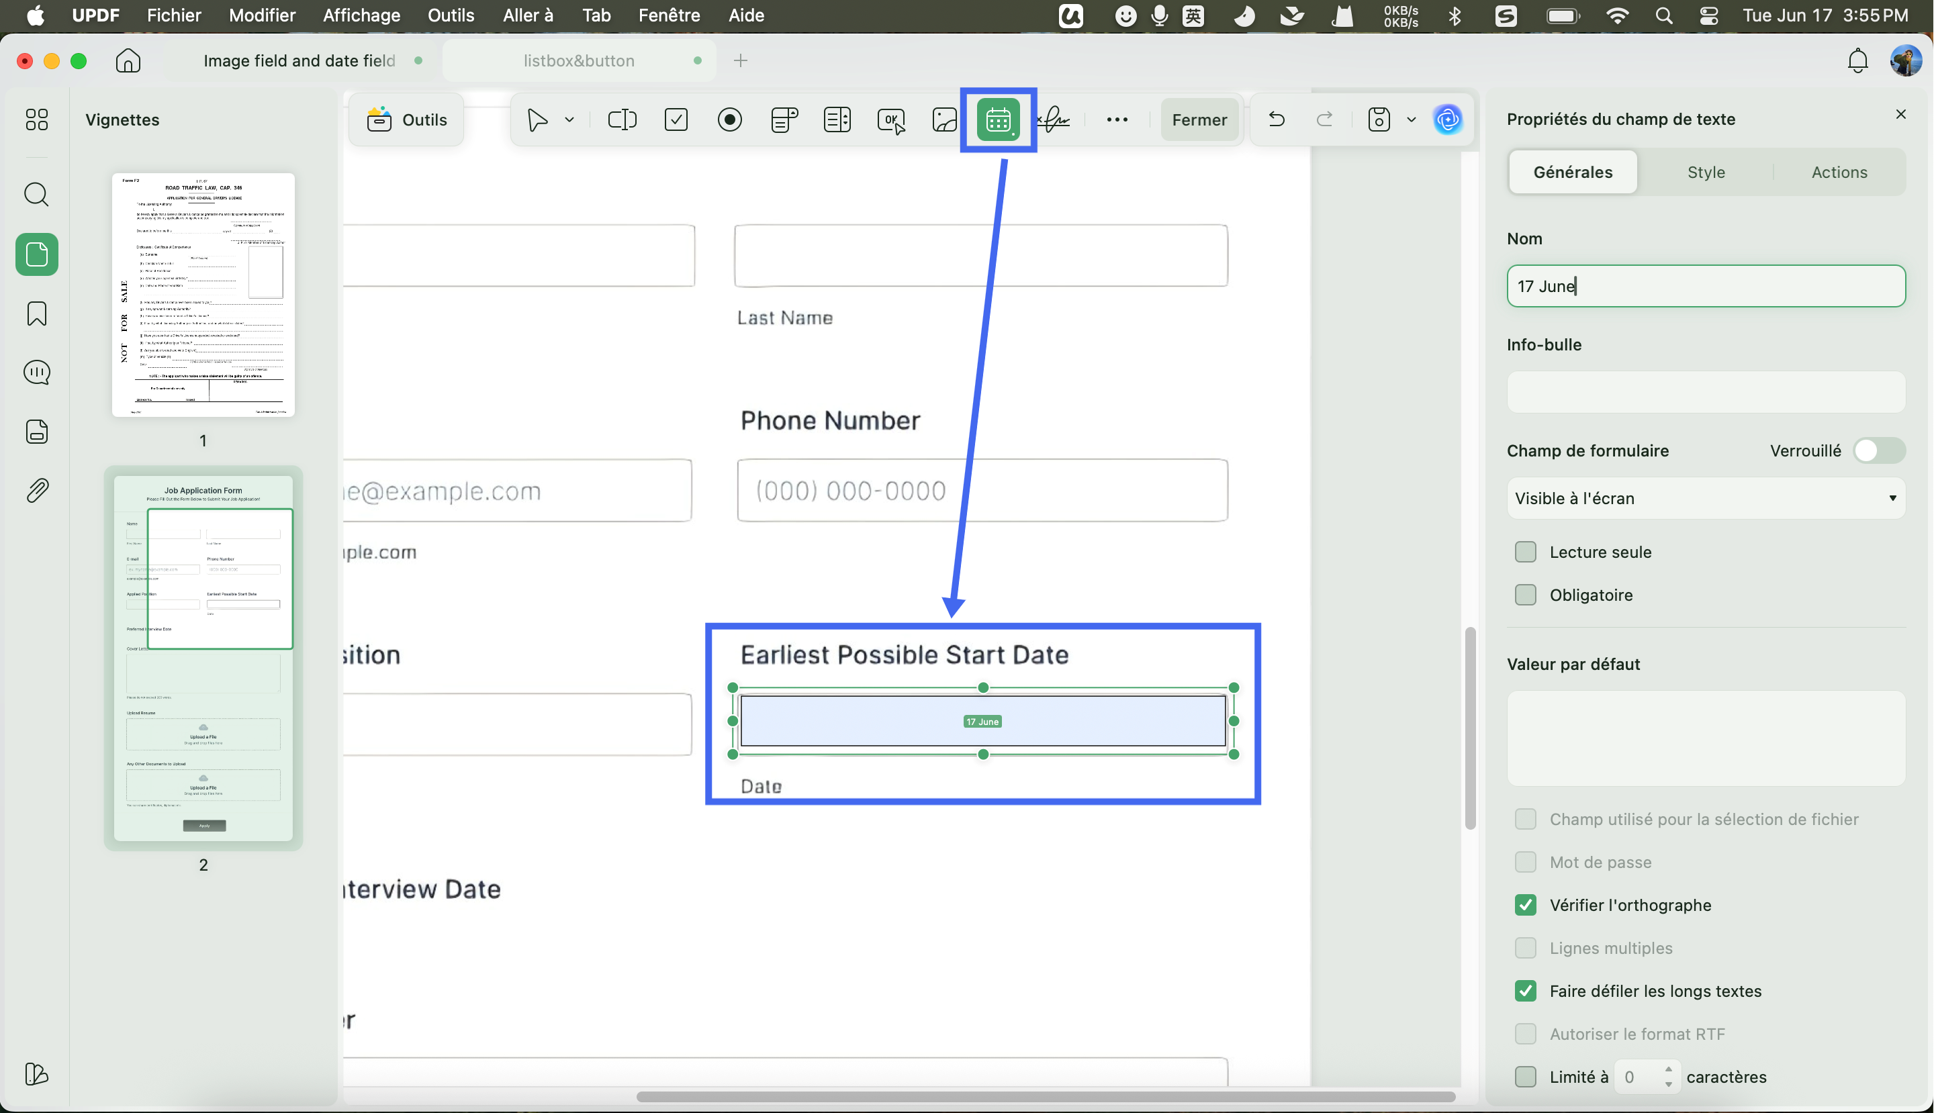
Task: Select the OK button field tool
Action: click(891, 120)
